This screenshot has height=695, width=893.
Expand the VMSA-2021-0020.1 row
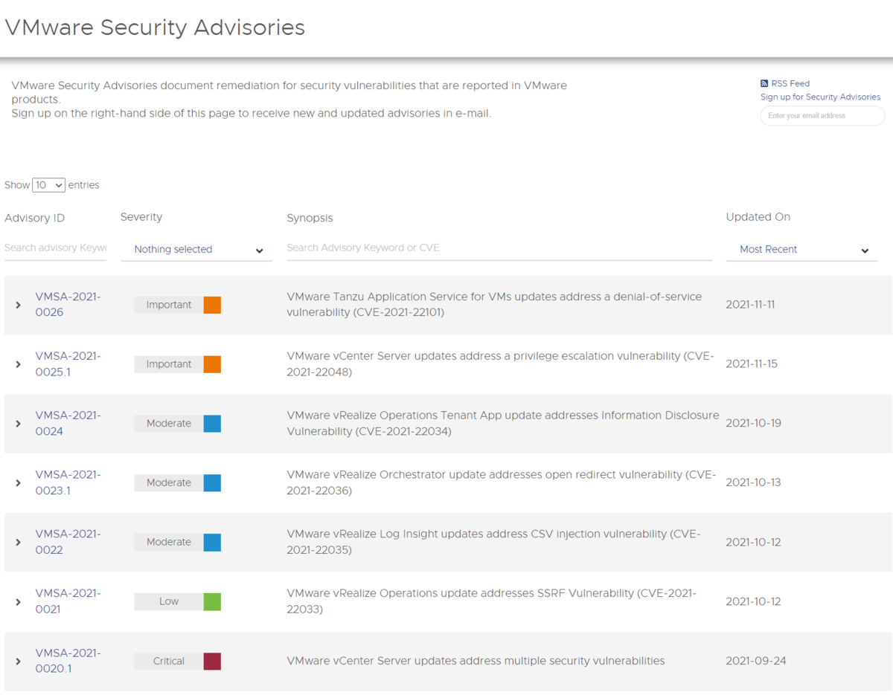click(19, 662)
